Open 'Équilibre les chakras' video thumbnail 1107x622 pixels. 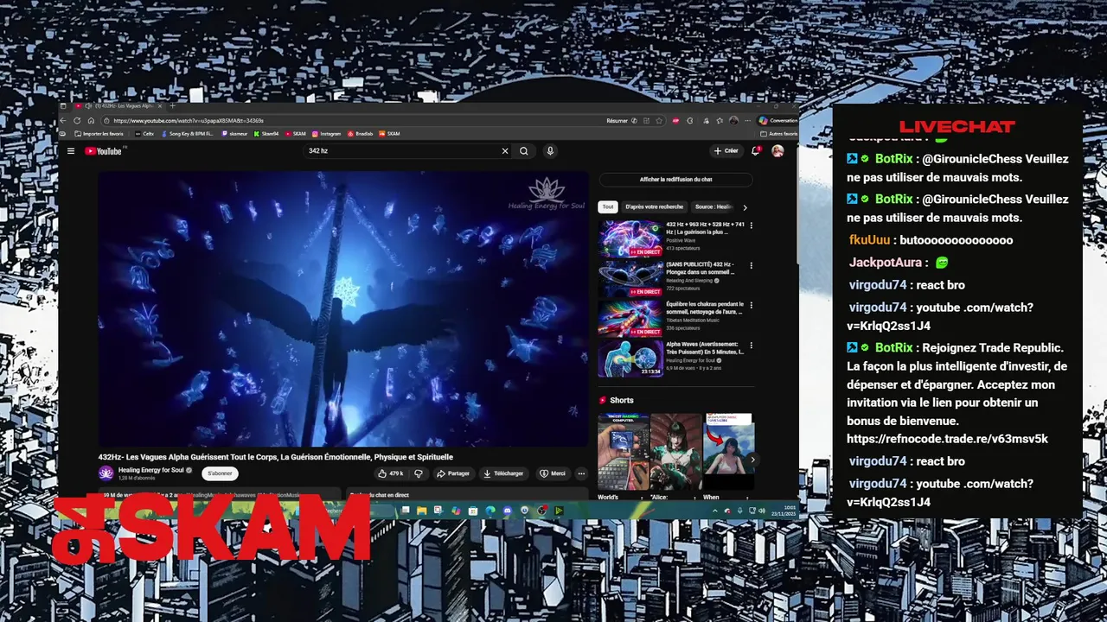[630, 318]
